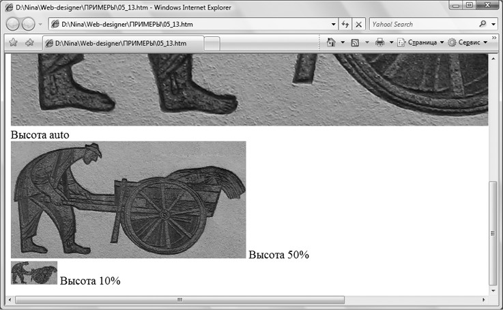Click the small 10% height cart image

[x=34, y=272]
